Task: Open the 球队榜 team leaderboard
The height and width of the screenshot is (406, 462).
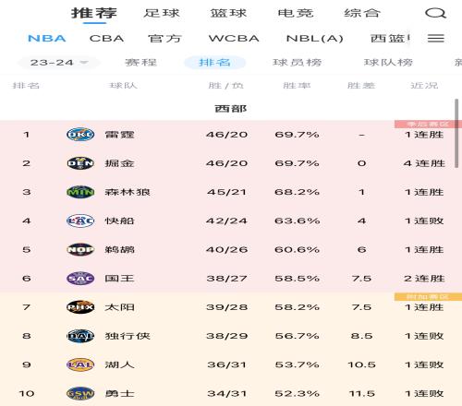Action: click(388, 63)
